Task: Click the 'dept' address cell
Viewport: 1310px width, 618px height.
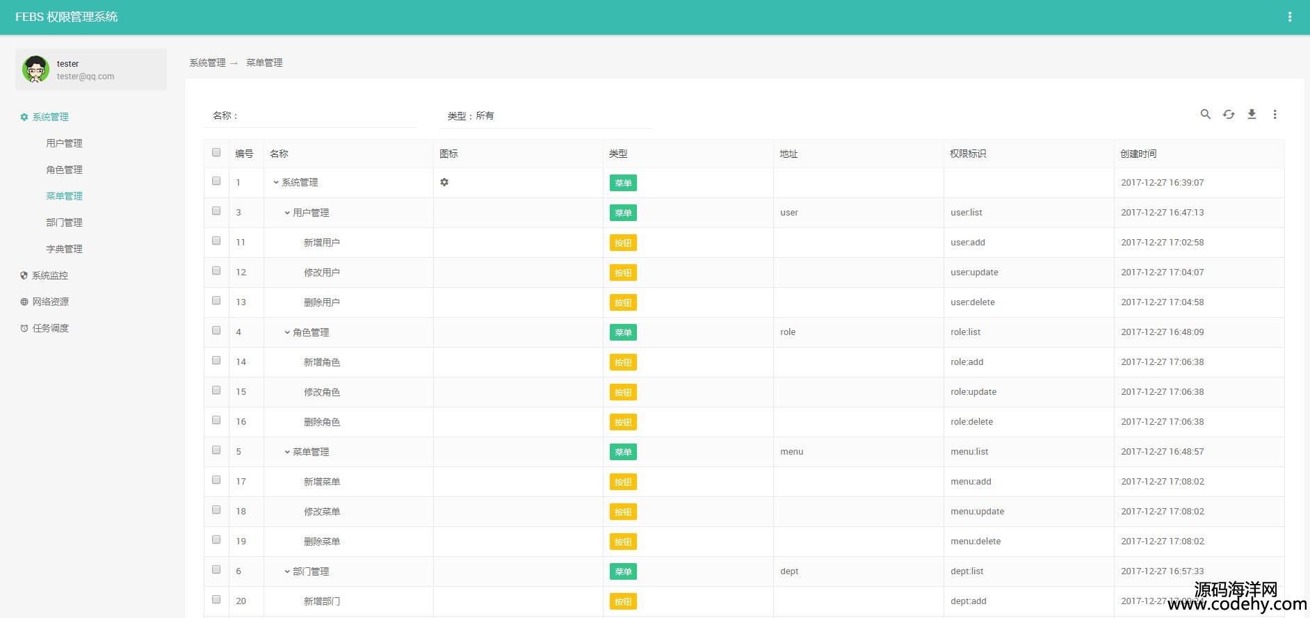Action: [789, 571]
